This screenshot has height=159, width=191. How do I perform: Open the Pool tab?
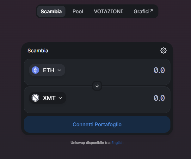[x=78, y=11]
